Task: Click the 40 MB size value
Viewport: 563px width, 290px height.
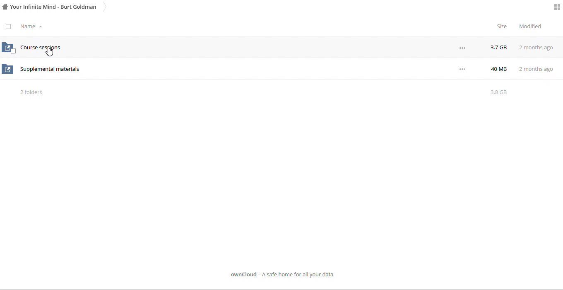Action: pos(499,69)
